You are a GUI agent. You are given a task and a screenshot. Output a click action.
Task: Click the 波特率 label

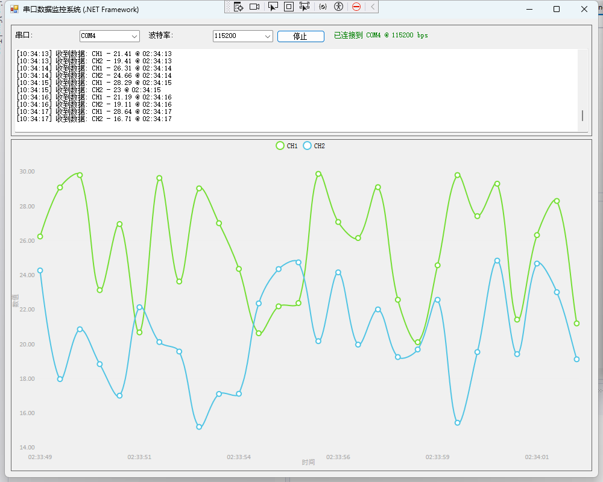pos(161,36)
